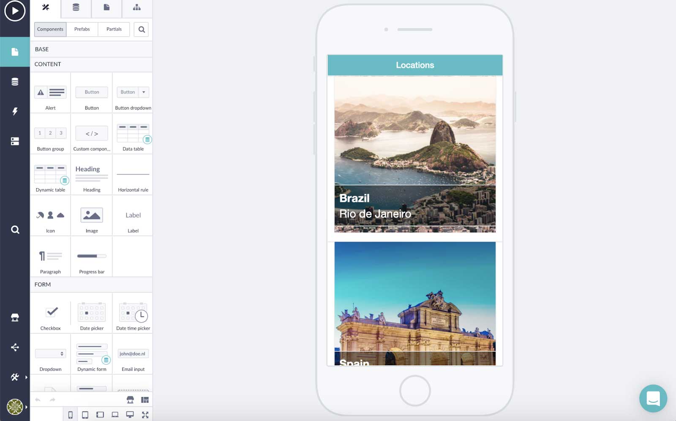Viewport: 676px width, 421px height.
Task: Select the design tools top tab
Action: coord(46,8)
